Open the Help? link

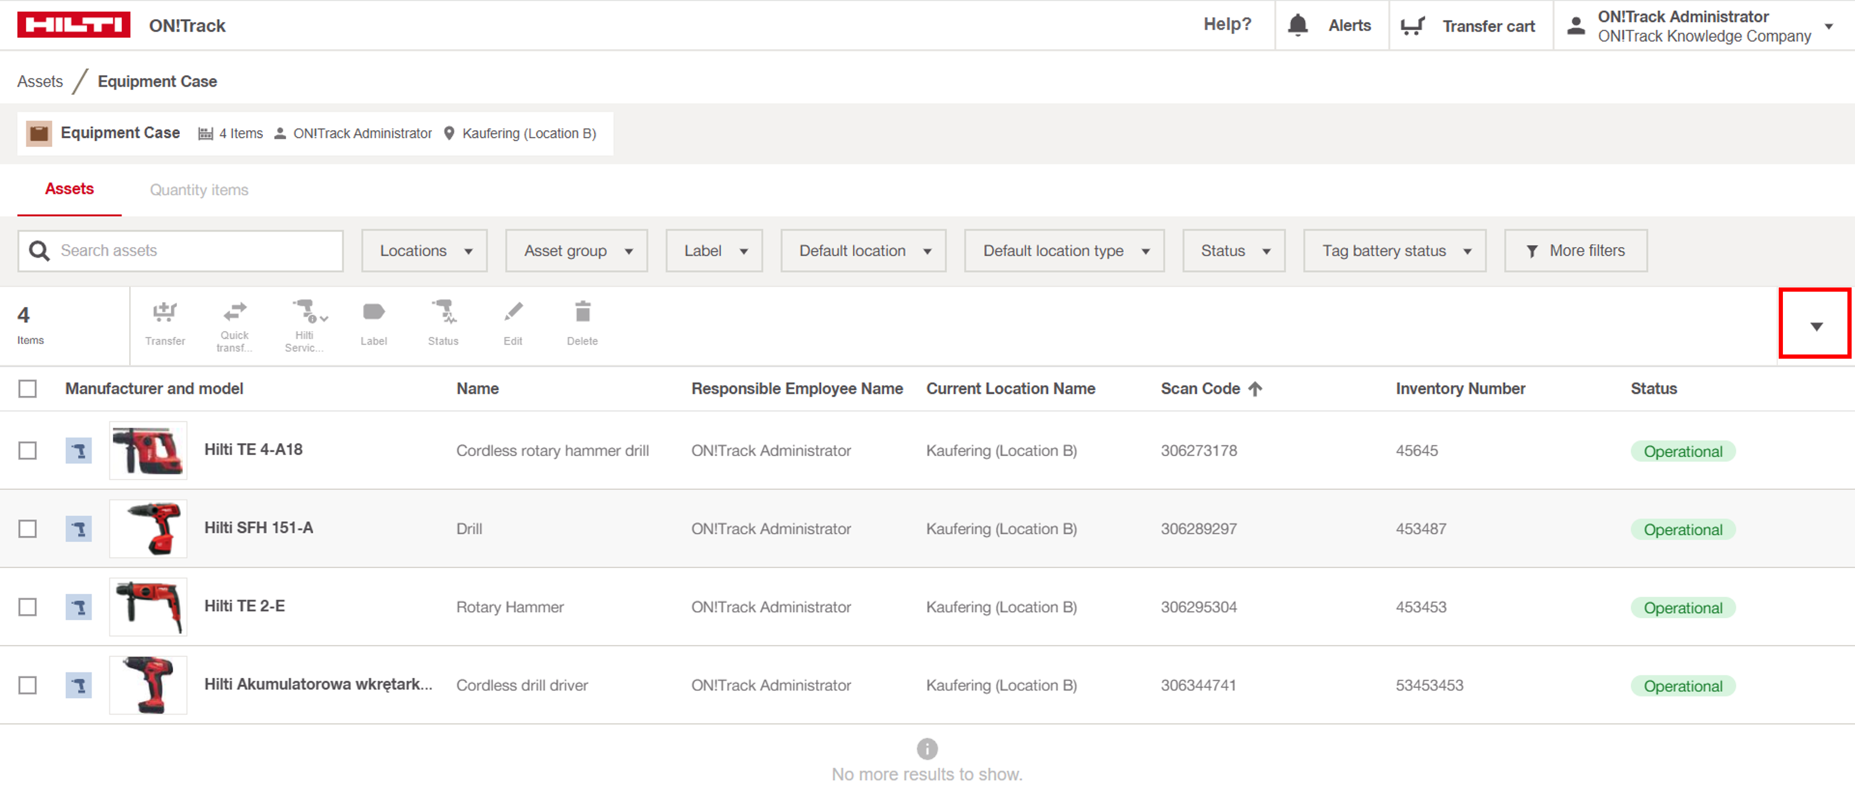click(x=1227, y=24)
